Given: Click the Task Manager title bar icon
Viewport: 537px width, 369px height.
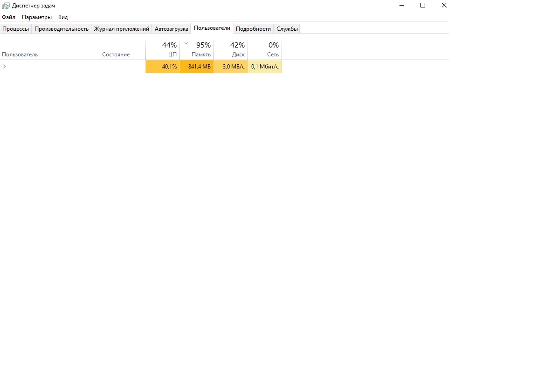Looking at the screenshot, I should pos(6,6).
